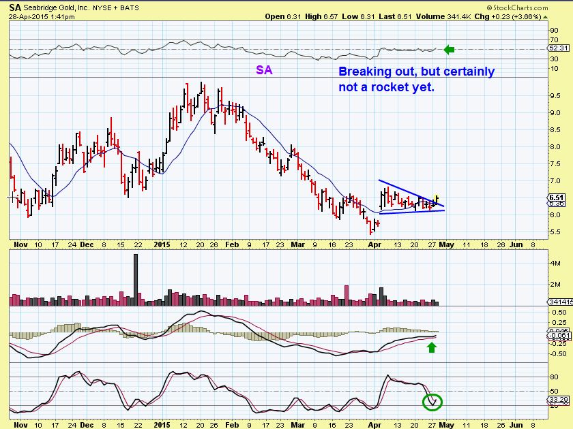573x429 pixels.
Task: Click the purple SA chart label
Action: point(264,70)
